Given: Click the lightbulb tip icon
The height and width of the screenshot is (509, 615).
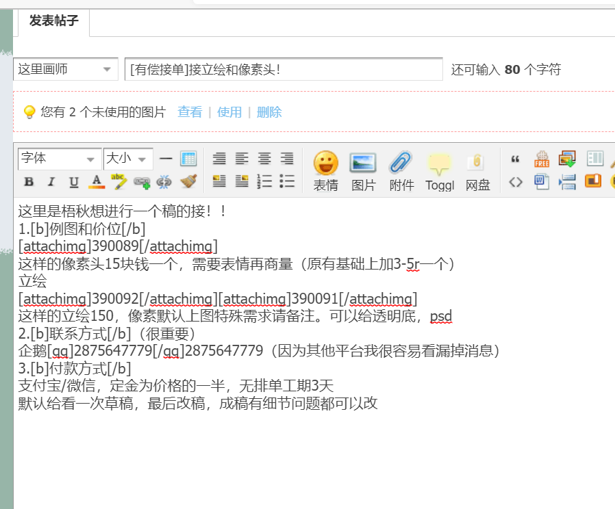Looking at the screenshot, I should [x=29, y=112].
